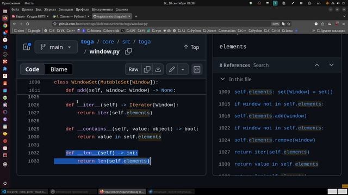Reset the 220% zoom level badge
The image size is (348, 195).
point(276,24)
